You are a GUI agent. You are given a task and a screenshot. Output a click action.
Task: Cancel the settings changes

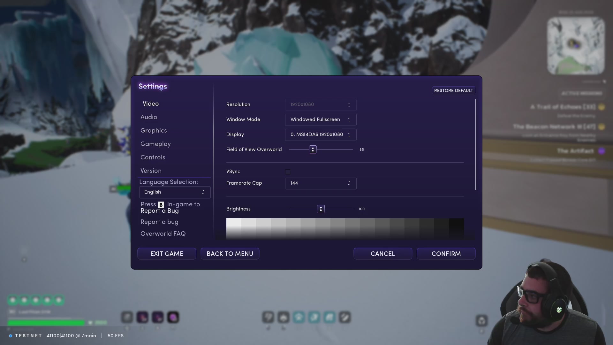[383, 254]
